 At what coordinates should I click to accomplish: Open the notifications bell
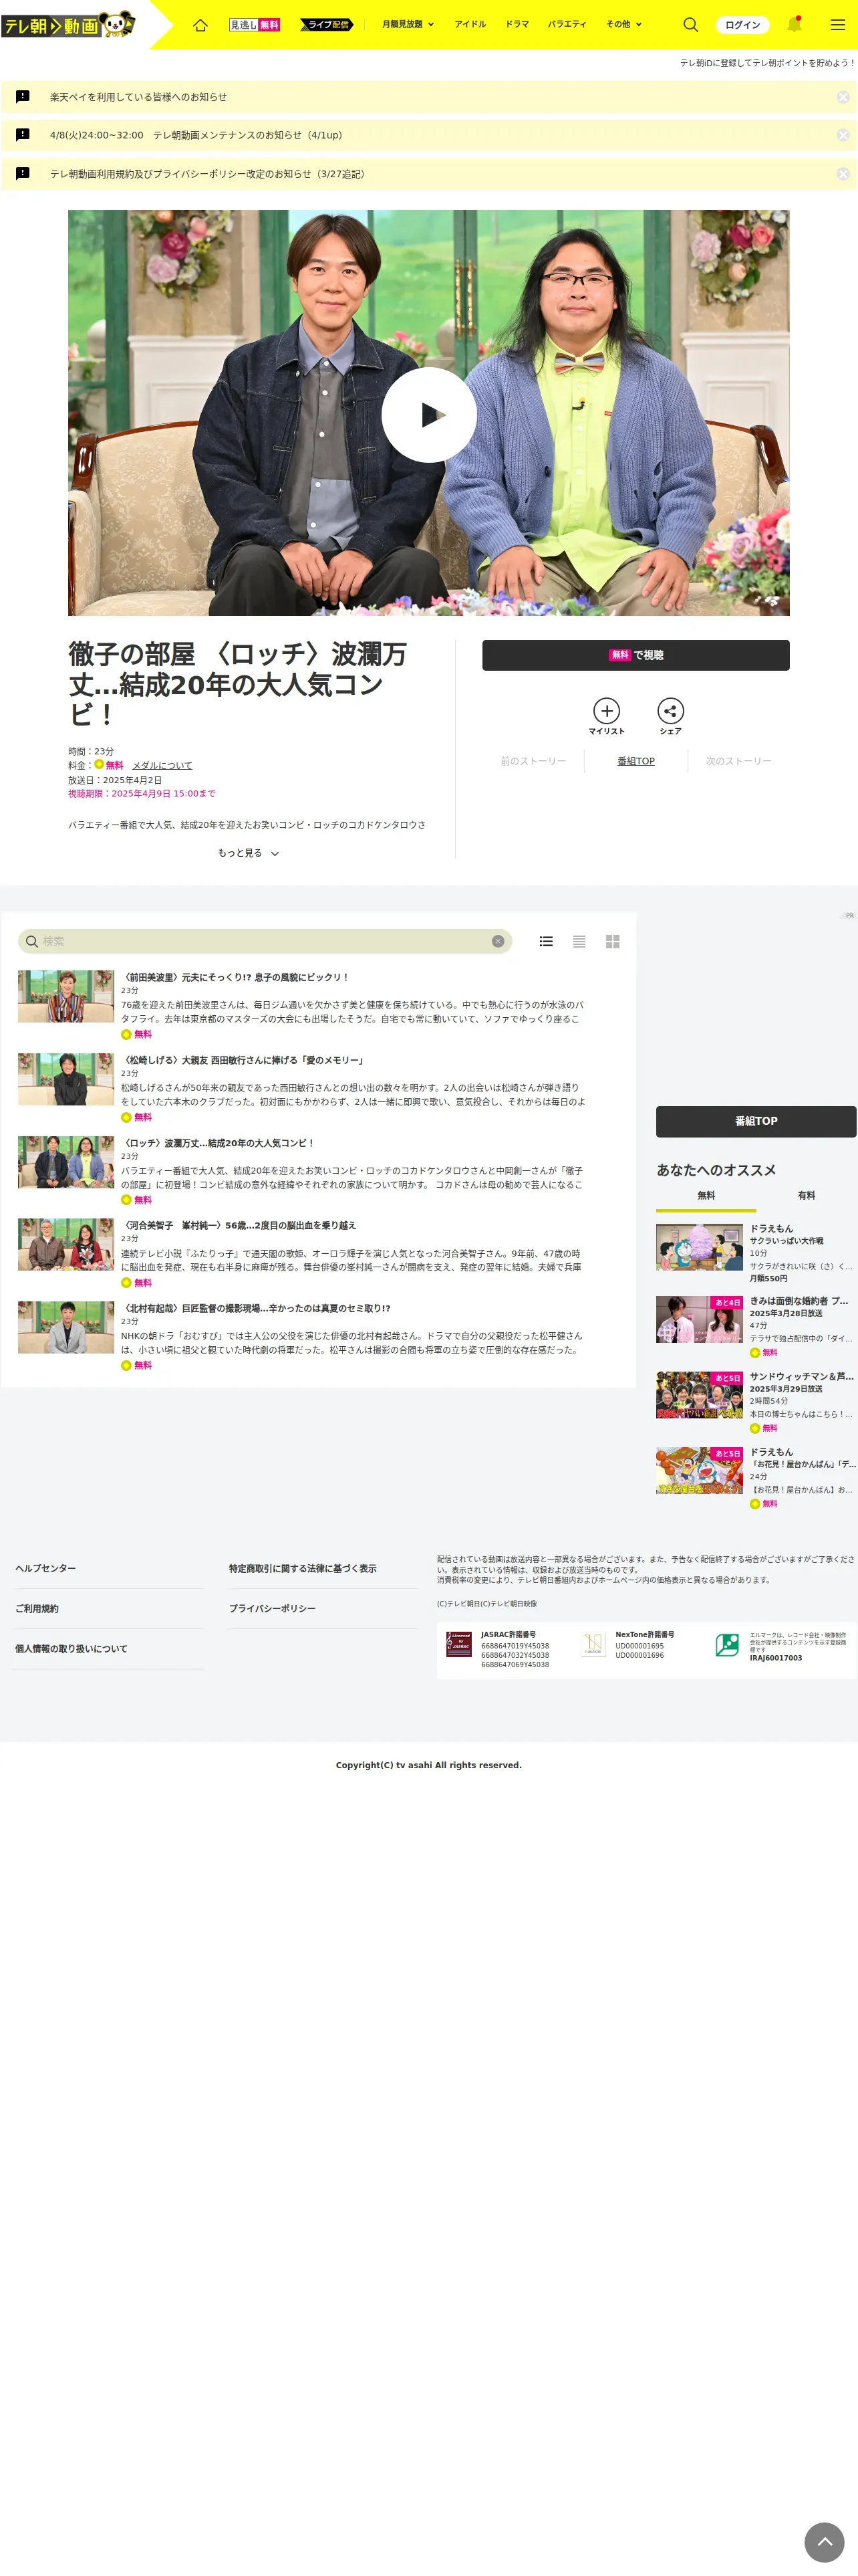[794, 24]
